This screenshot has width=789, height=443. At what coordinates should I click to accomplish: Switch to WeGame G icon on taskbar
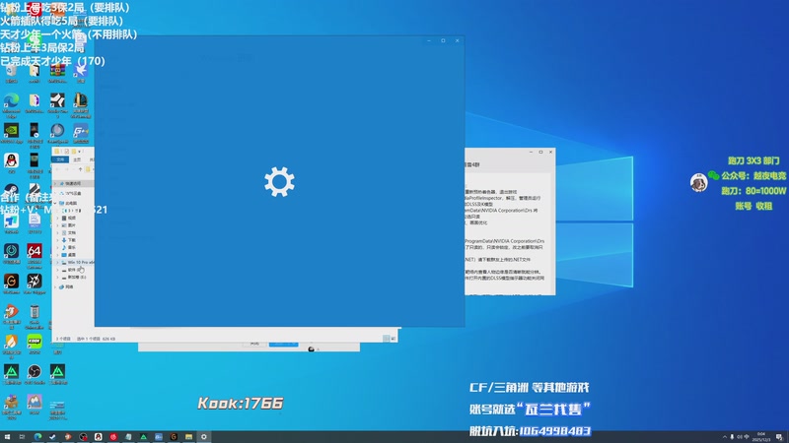[174, 437]
